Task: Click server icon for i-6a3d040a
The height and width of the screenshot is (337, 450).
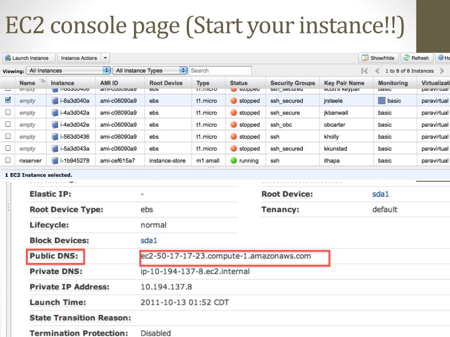Action: [x=55, y=100]
